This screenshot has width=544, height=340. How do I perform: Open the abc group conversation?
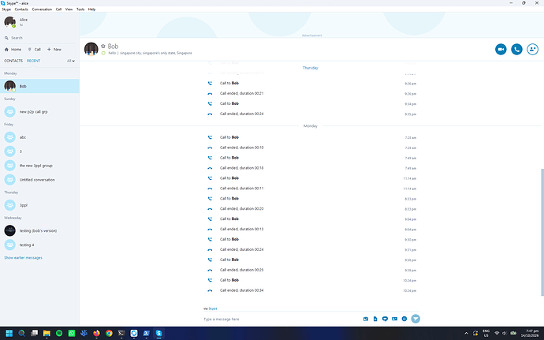click(39, 137)
